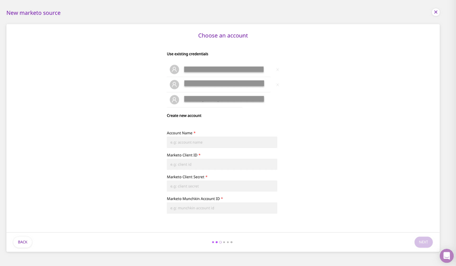Viewport: 456px width, 266px height.
Task: Focus the Marketo Munchkin Account ID field
Action: (x=222, y=208)
